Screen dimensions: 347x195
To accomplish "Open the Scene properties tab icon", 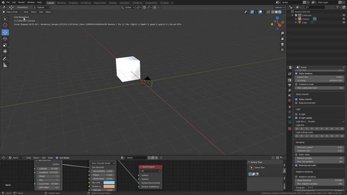I will pyautogui.click(x=290, y=95).
